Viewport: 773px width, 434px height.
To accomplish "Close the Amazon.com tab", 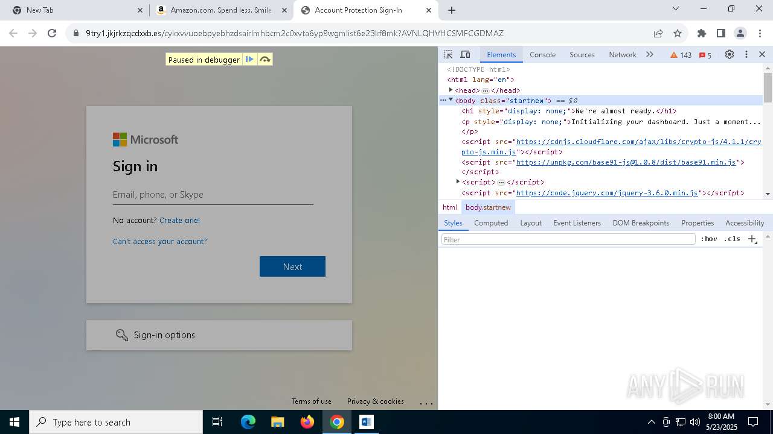I will tap(284, 10).
